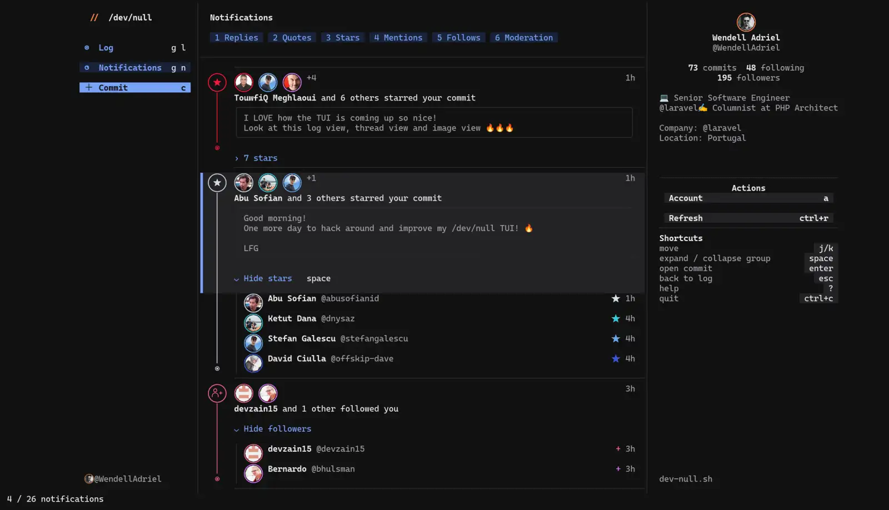Image resolution: width=889 pixels, height=510 pixels.
Task: Open the Follows tab
Action: pyautogui.click(x=458, y=38)
